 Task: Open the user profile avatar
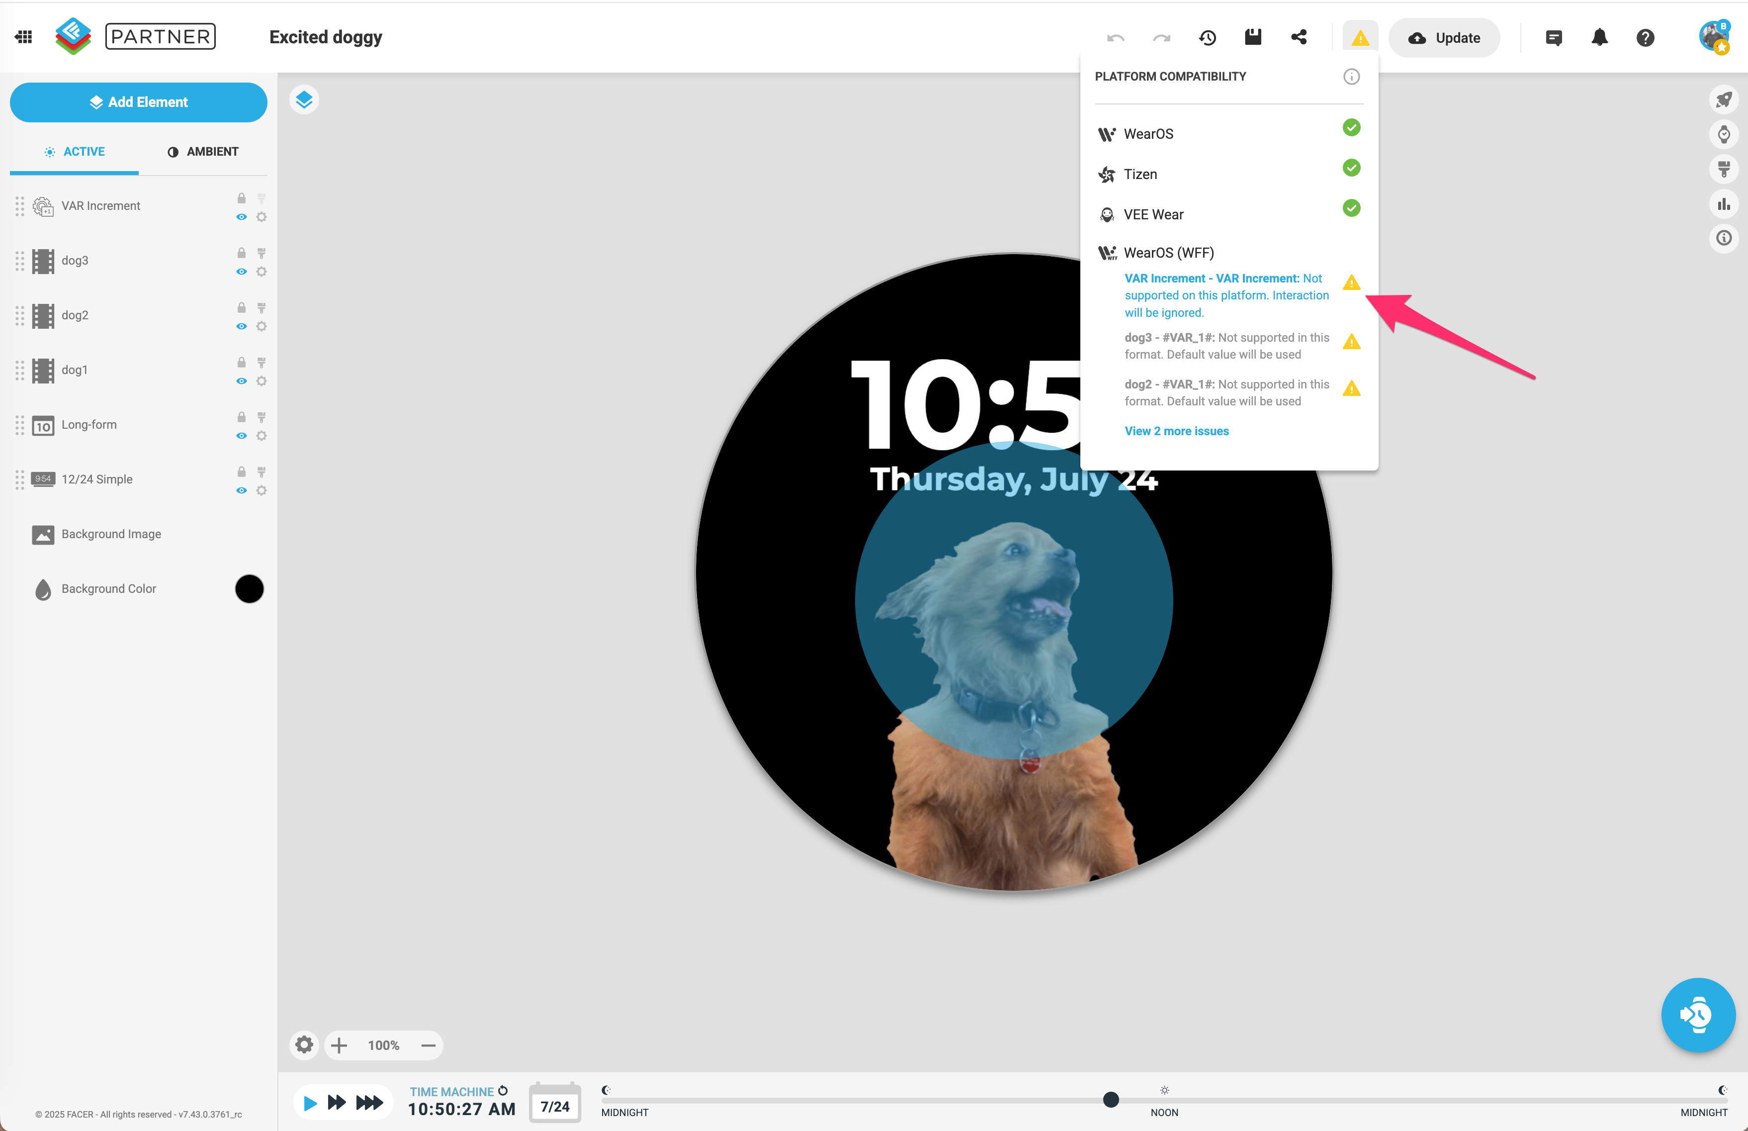1714,37
